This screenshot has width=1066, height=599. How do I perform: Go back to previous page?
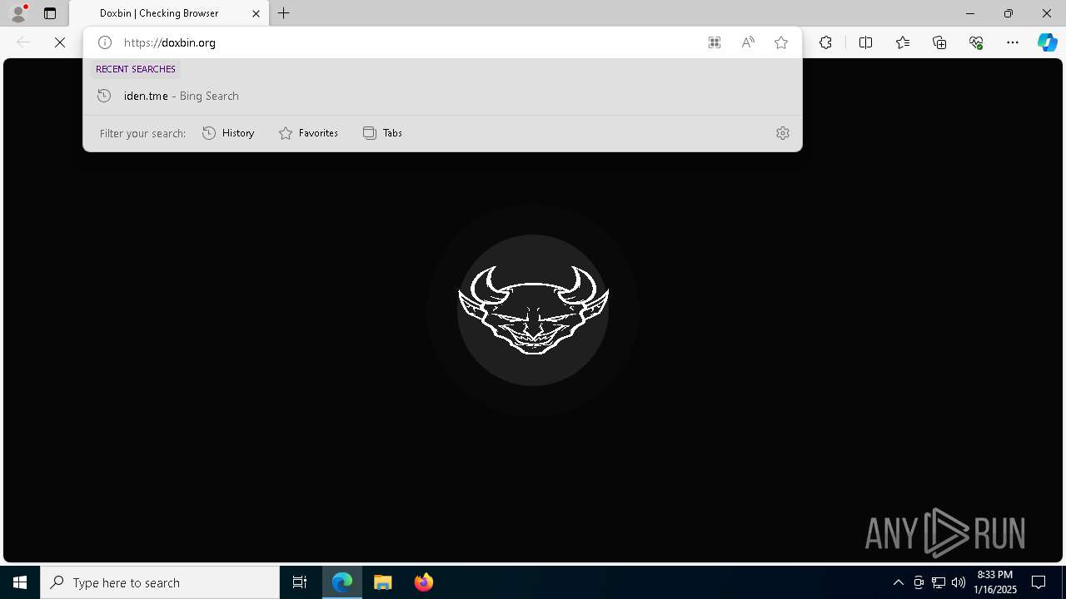[23, 42]
